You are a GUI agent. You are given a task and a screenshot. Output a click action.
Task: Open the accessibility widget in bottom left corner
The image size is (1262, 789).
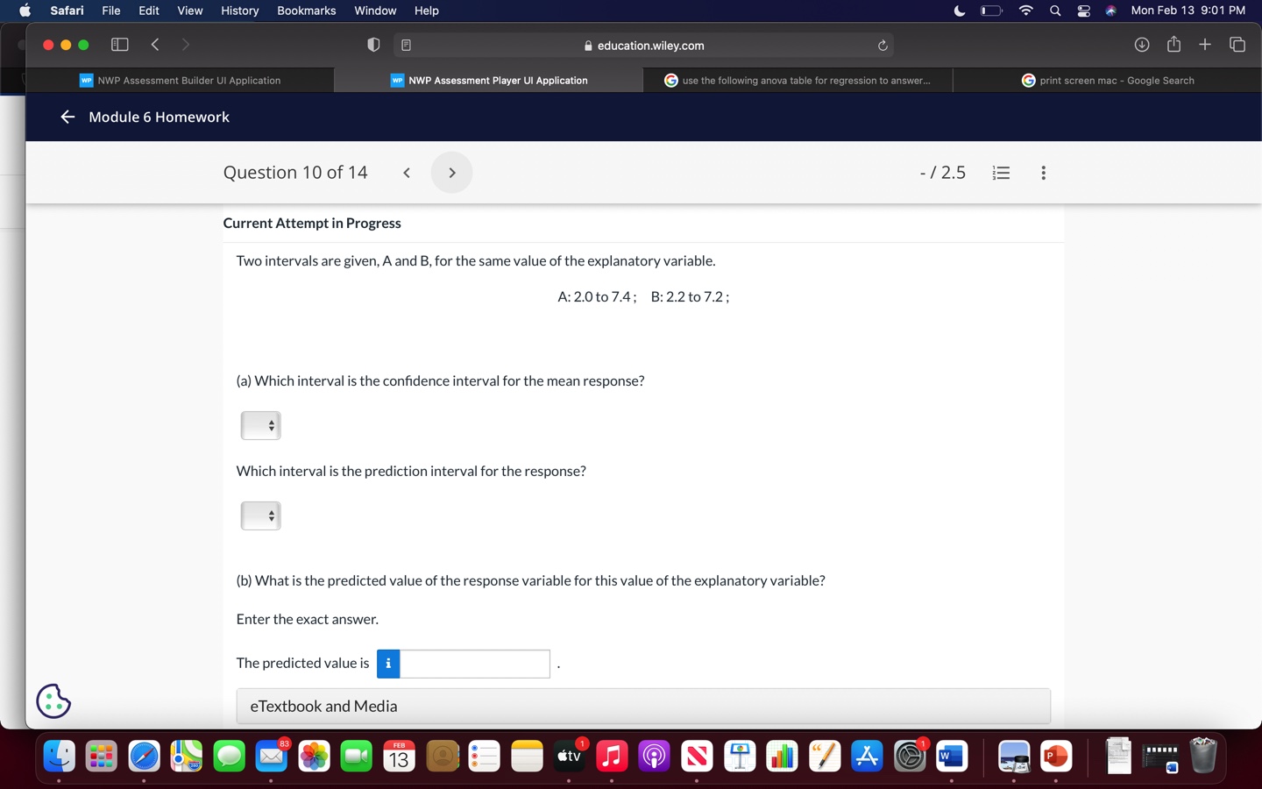click(x=53, y=700)
